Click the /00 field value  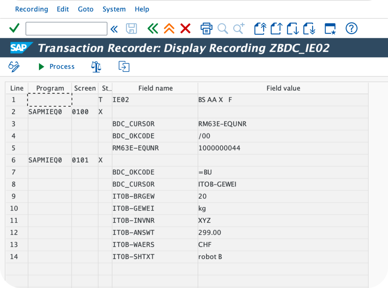click(x=283, y=136)
